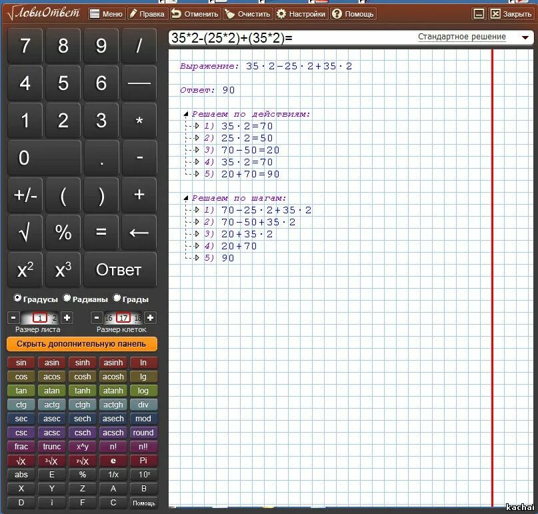The width and height of the screenshot is (538, 514).
Task: Click the short minus key
Action: point(139,158)
